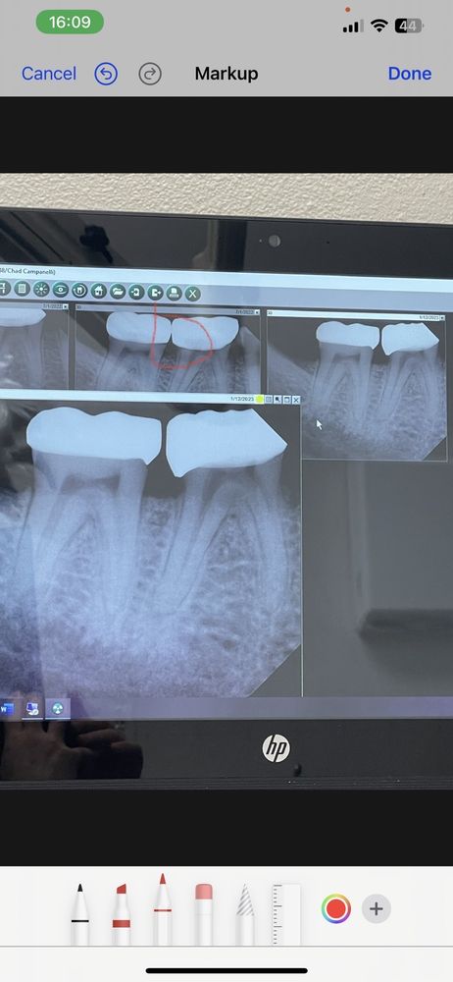Click the brightness sun icon in X-ray toolbar
This screenshot has height=982, width=453.
tap(41, 289)
